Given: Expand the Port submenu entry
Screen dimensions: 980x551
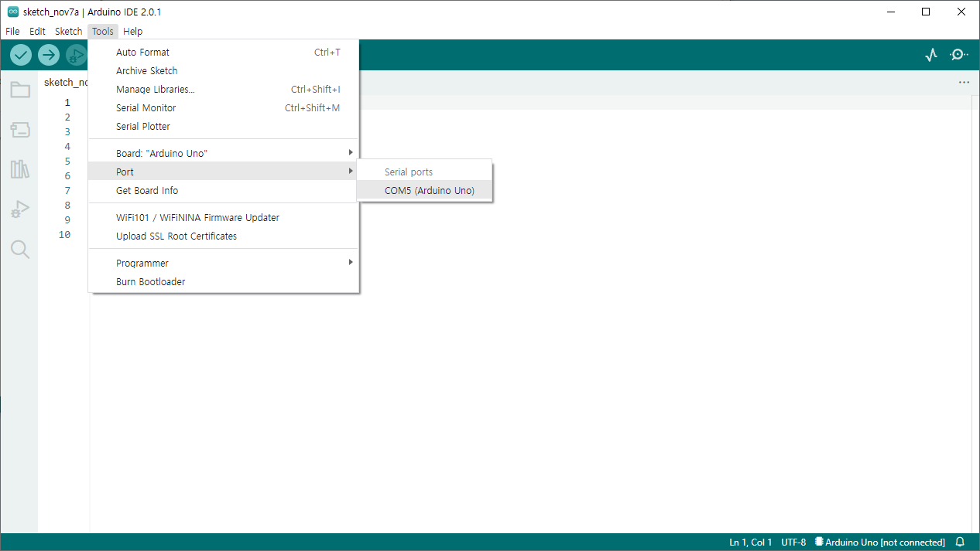Looking at the screenshot, I should point(224,172).
